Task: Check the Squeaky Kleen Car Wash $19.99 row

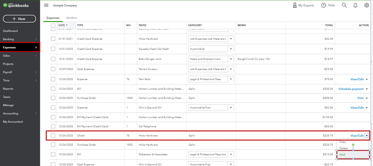Action: (x=53, y=49)
